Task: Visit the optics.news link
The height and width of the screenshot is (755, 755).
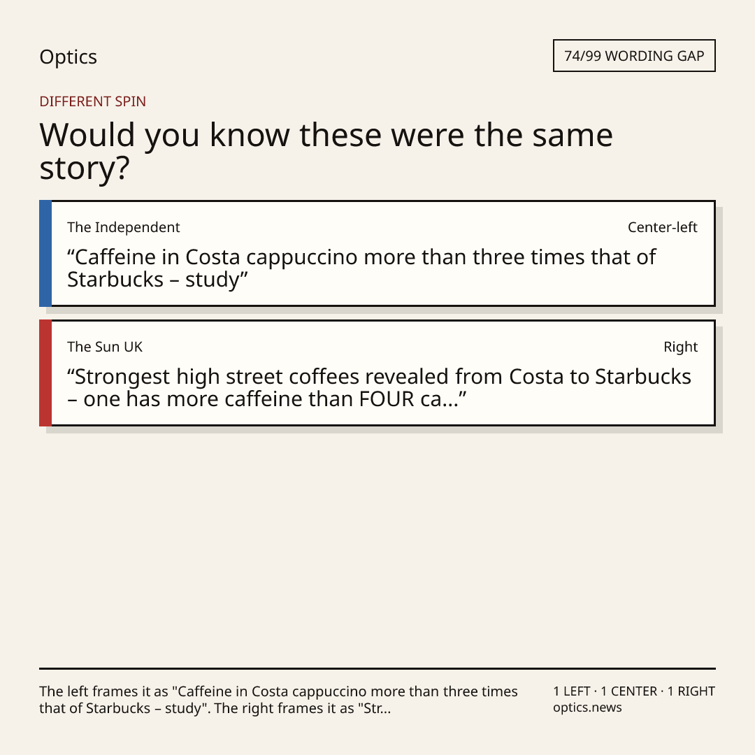Action: pos(587,707)
